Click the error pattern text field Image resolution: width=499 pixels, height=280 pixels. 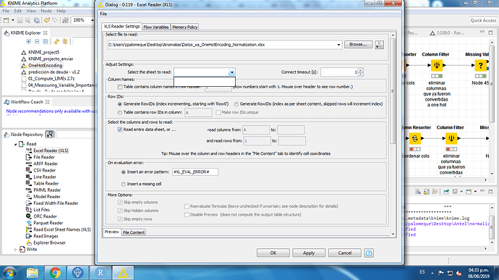click(195, 172)
